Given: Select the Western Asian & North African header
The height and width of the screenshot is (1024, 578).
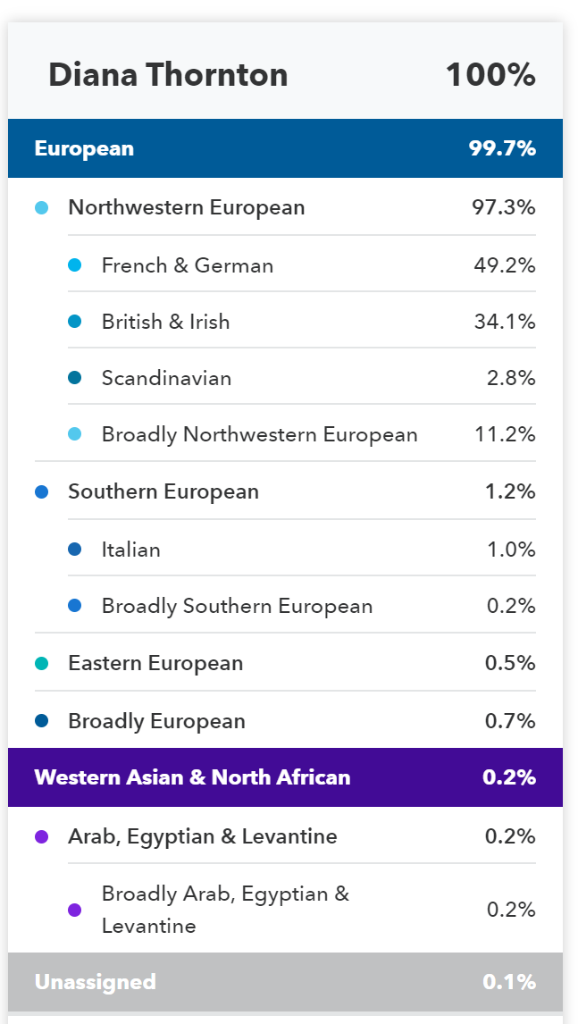Looking at the screenshot, I should [285, 777].
